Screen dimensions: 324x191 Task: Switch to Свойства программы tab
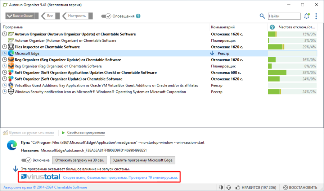click(86, 132)
